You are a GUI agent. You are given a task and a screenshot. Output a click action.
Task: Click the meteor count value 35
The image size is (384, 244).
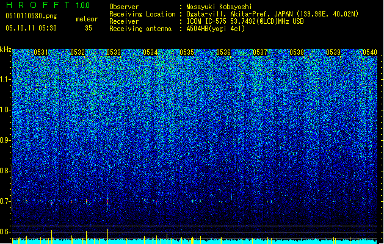[89, 28]
